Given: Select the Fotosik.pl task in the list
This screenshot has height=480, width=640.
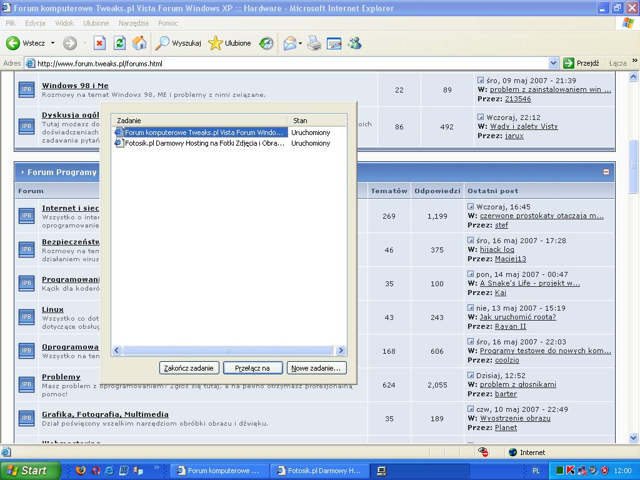Looking at the screenshot, I should [204, 143].
